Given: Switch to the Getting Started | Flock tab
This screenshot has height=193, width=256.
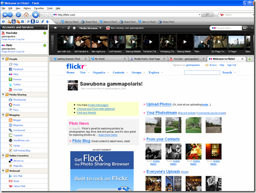Looking at the screenshot, I should click(x=70, y=59).
